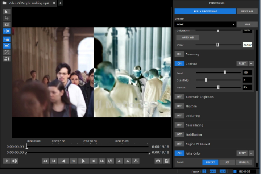
Task: Enable the Sharpen filter
Action: click(x=179, y=106)
